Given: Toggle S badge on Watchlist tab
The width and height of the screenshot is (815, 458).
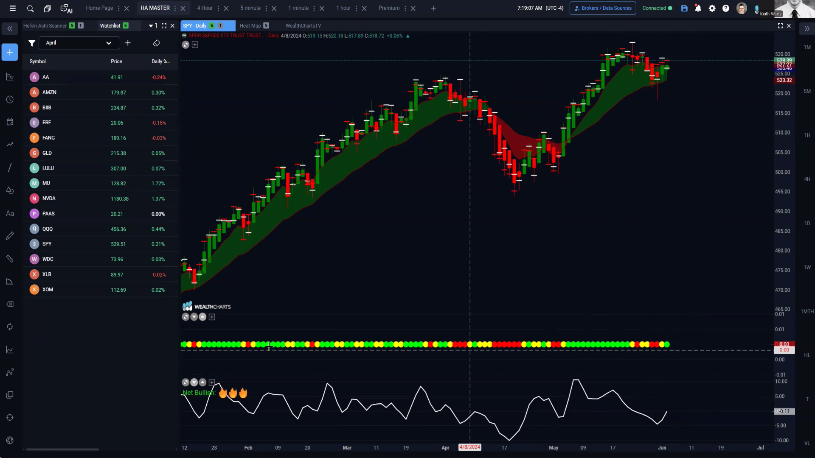Looking at the screenshot, I should tap(126, 26).
